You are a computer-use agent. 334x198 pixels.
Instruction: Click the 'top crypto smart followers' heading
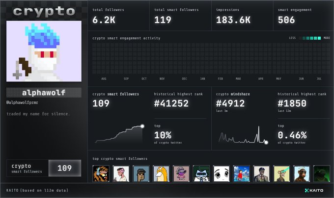(x=120, y=159)
